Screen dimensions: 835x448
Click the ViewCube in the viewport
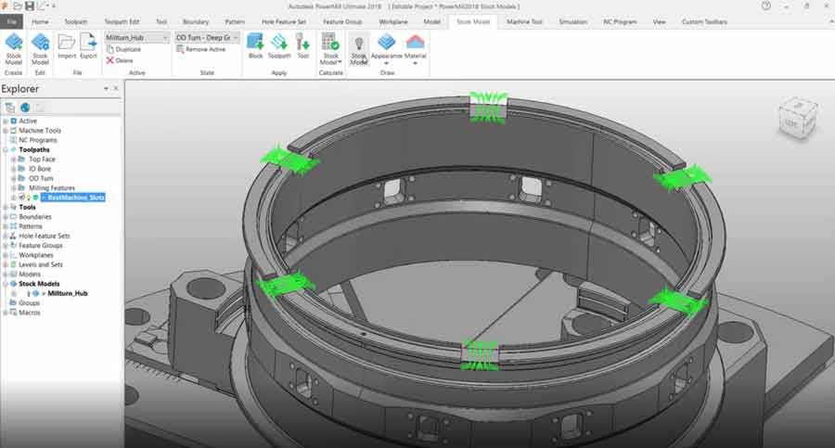click(x=798, y=116)
